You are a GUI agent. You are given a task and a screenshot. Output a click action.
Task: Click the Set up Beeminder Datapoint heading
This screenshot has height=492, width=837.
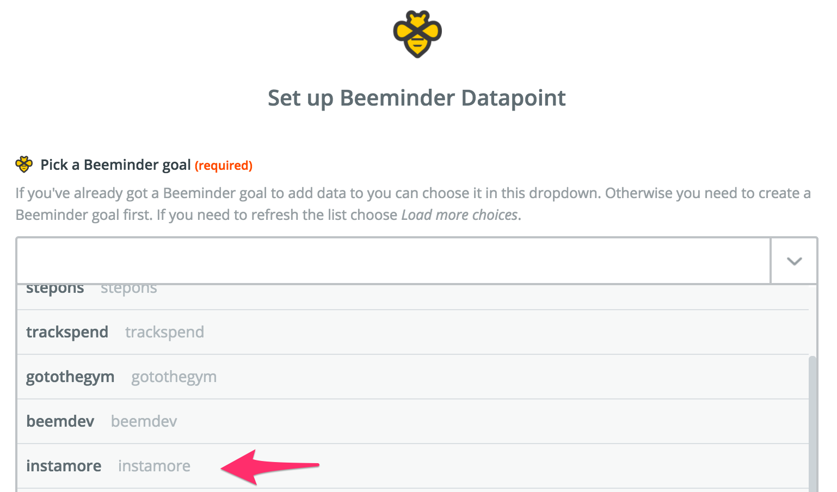tap(417, 98)
